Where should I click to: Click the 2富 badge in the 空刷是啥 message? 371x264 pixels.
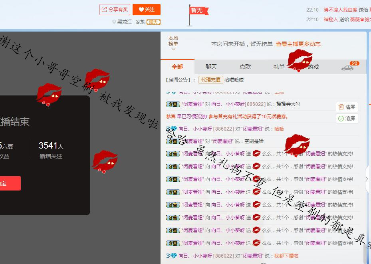173,141
